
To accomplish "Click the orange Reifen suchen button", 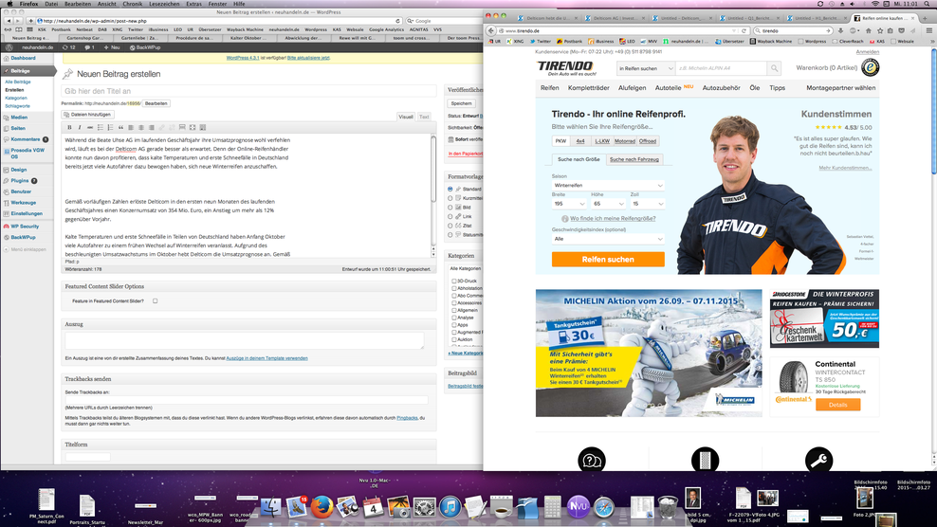I will [608, 260].
